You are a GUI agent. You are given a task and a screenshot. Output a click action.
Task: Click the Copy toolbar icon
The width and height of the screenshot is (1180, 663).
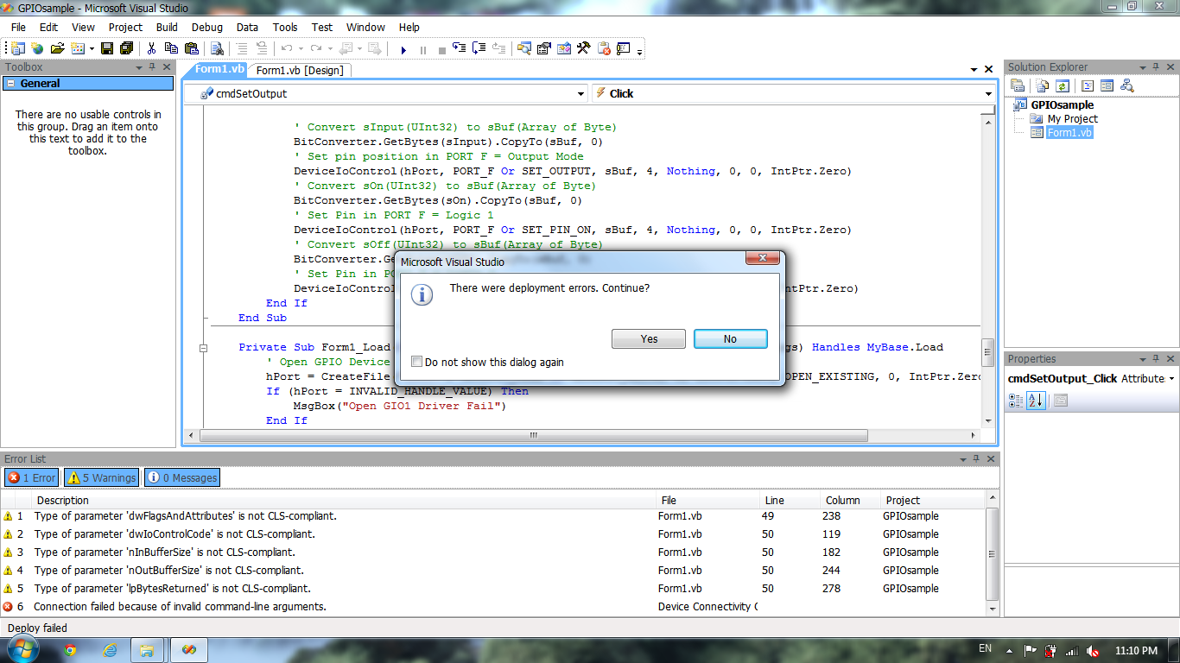pos(171,48)
